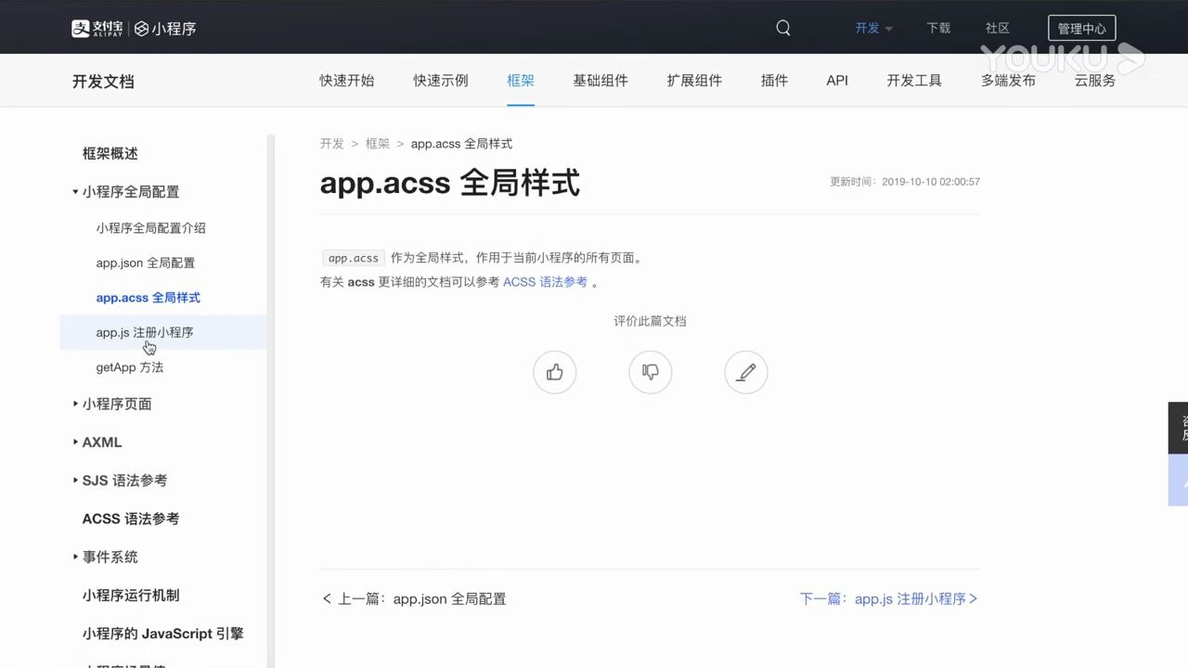Switch to the 快速示例 tab
The width and height of the screenshot is (1188, 668).
(x=441, y=81)
